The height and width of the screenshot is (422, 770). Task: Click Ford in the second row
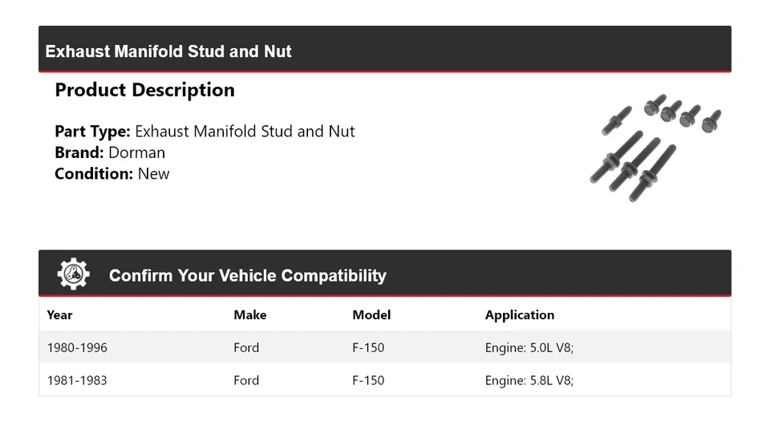[246, 380]
